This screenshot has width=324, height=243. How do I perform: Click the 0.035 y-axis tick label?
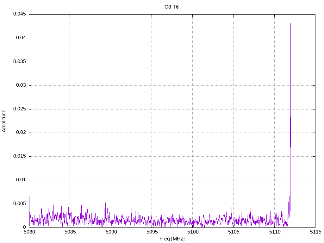pos(19,62)
